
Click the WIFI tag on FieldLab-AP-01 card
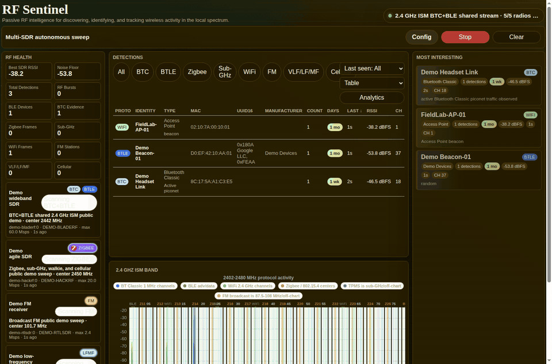530,115
